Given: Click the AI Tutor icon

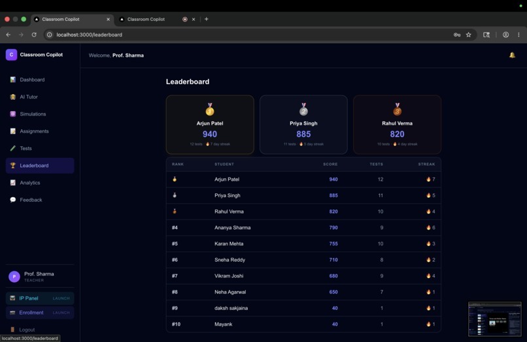Looking at the screenshot, I should click(13, 97).
